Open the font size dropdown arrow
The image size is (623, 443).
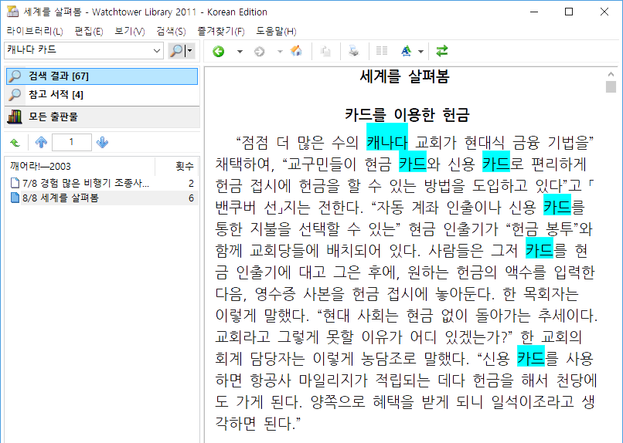coord(420,52)
